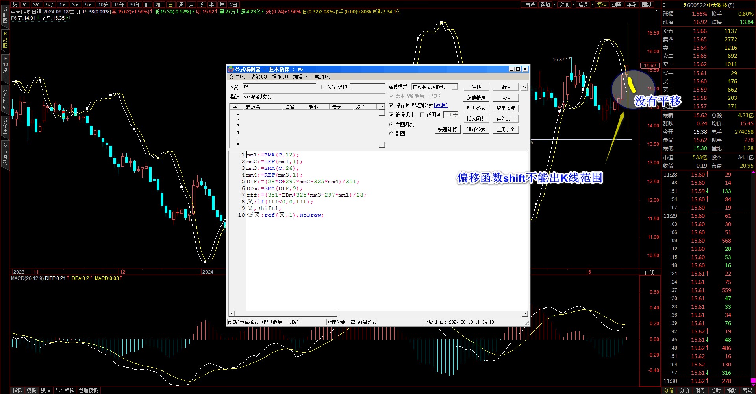The image size is (756, 394).
Task: Toggle 复权 toolbar button
Action: click(602, 5)
